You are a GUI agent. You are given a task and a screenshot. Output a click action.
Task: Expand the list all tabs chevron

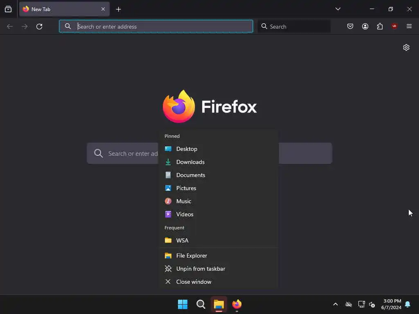coord(338,9)
